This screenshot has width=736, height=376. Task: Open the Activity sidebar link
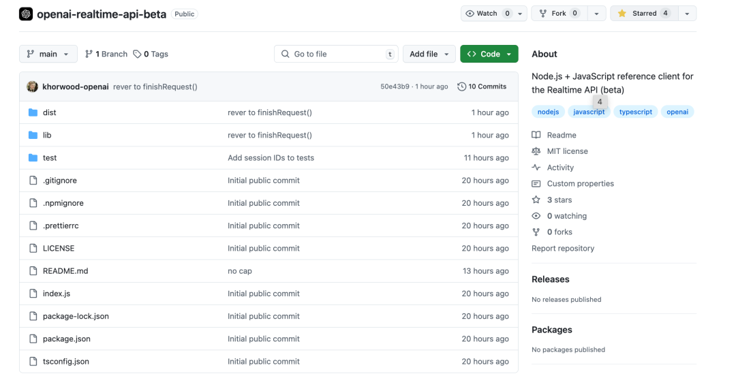coord(560,168)
